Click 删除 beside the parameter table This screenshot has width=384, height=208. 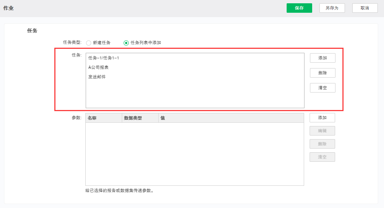click(322, 144)
